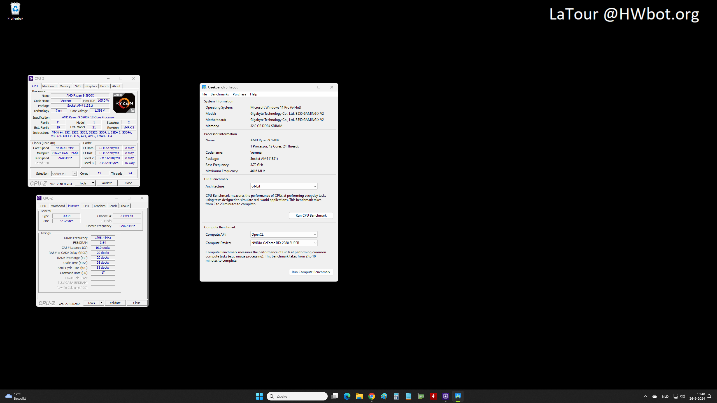Open Paint from the taskbar
This screenshot has height=403, width=717.
pos(384,396)
